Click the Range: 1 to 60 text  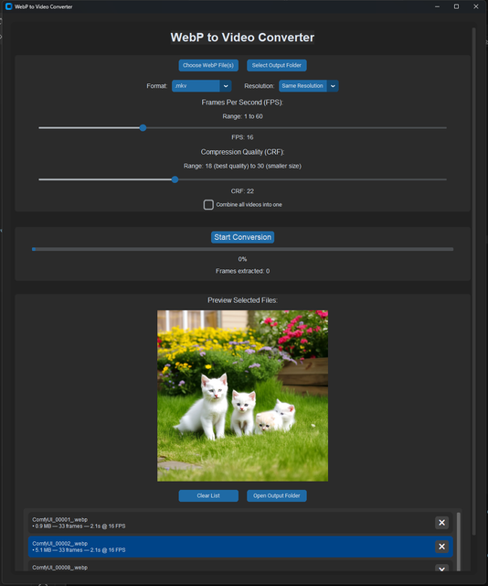tap(242, 116)
